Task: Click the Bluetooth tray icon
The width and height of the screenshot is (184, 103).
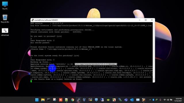Action: tap(153, 100)
